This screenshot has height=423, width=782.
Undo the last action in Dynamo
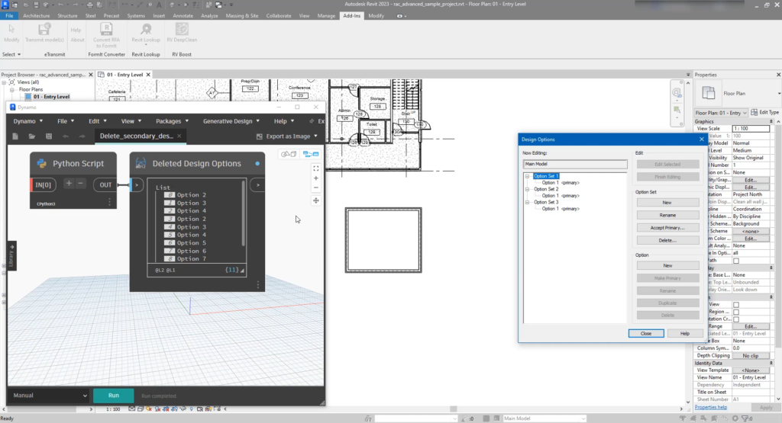[x=66, y=136]
